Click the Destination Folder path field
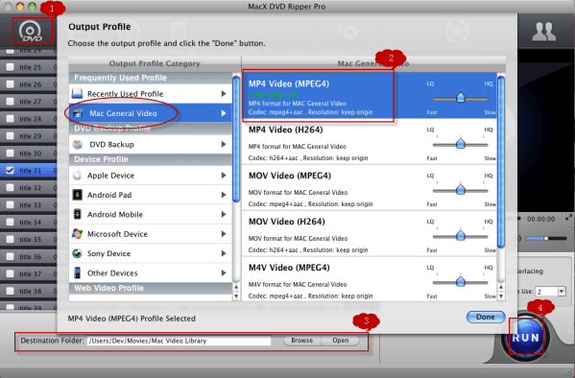 [x=179, y=341]
